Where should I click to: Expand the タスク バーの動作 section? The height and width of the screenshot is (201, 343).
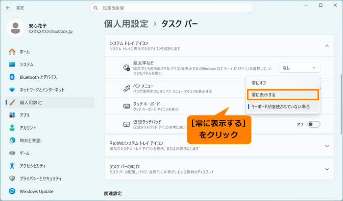tap(327, 169)
